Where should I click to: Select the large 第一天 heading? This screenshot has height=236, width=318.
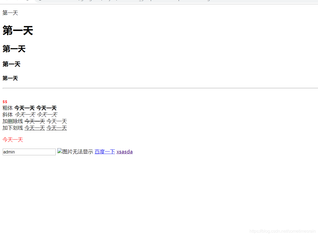(17, 31)
